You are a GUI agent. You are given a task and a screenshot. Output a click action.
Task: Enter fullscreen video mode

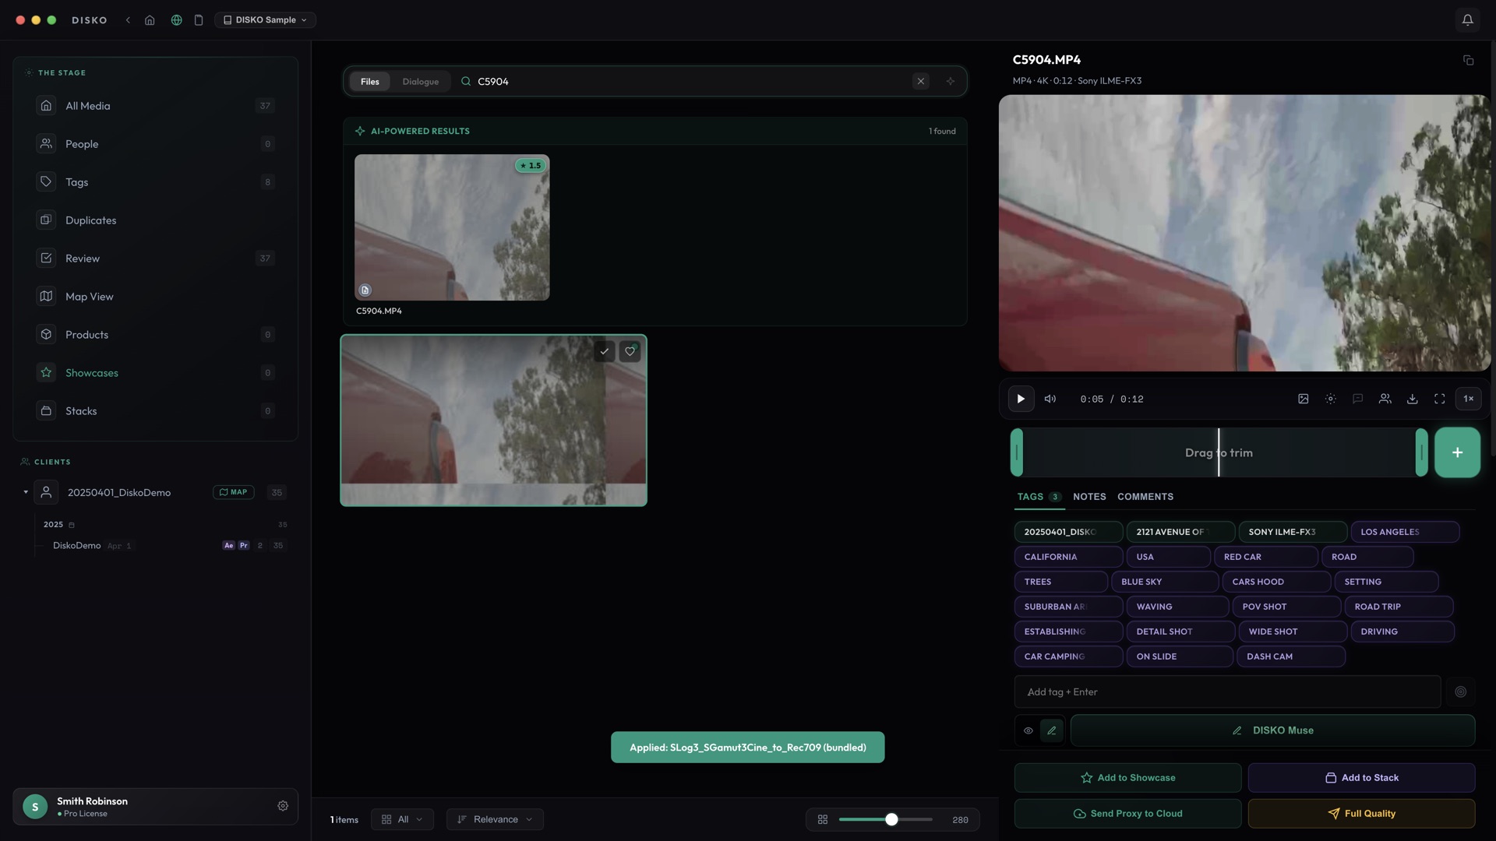(x=1439, y=399)
